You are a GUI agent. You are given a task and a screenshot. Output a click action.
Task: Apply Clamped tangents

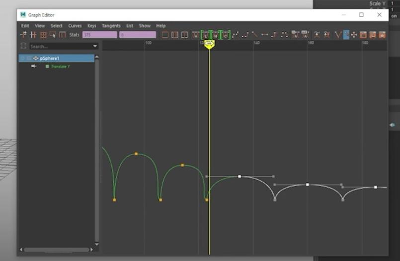pyautogui.click(x=245, y=35)
